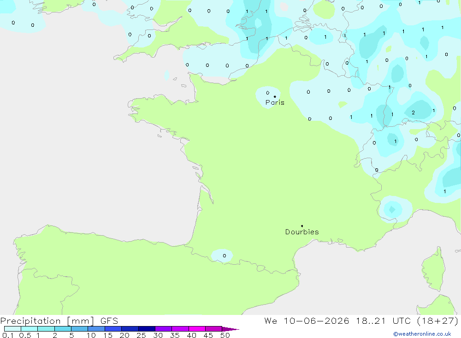Pick the 20–25 mm legend color swatch
This screenshot has width=461, height=338.
(130, 329)
